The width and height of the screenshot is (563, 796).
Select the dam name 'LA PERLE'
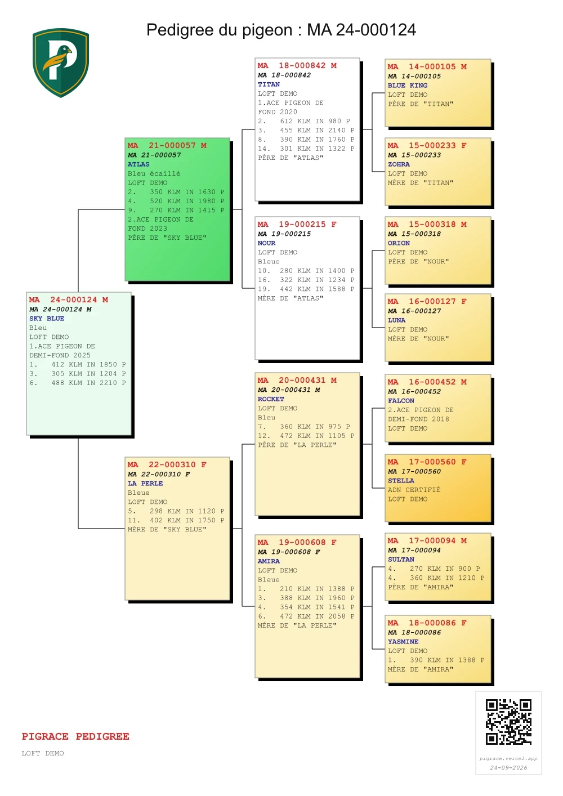[x=145, y=484]
